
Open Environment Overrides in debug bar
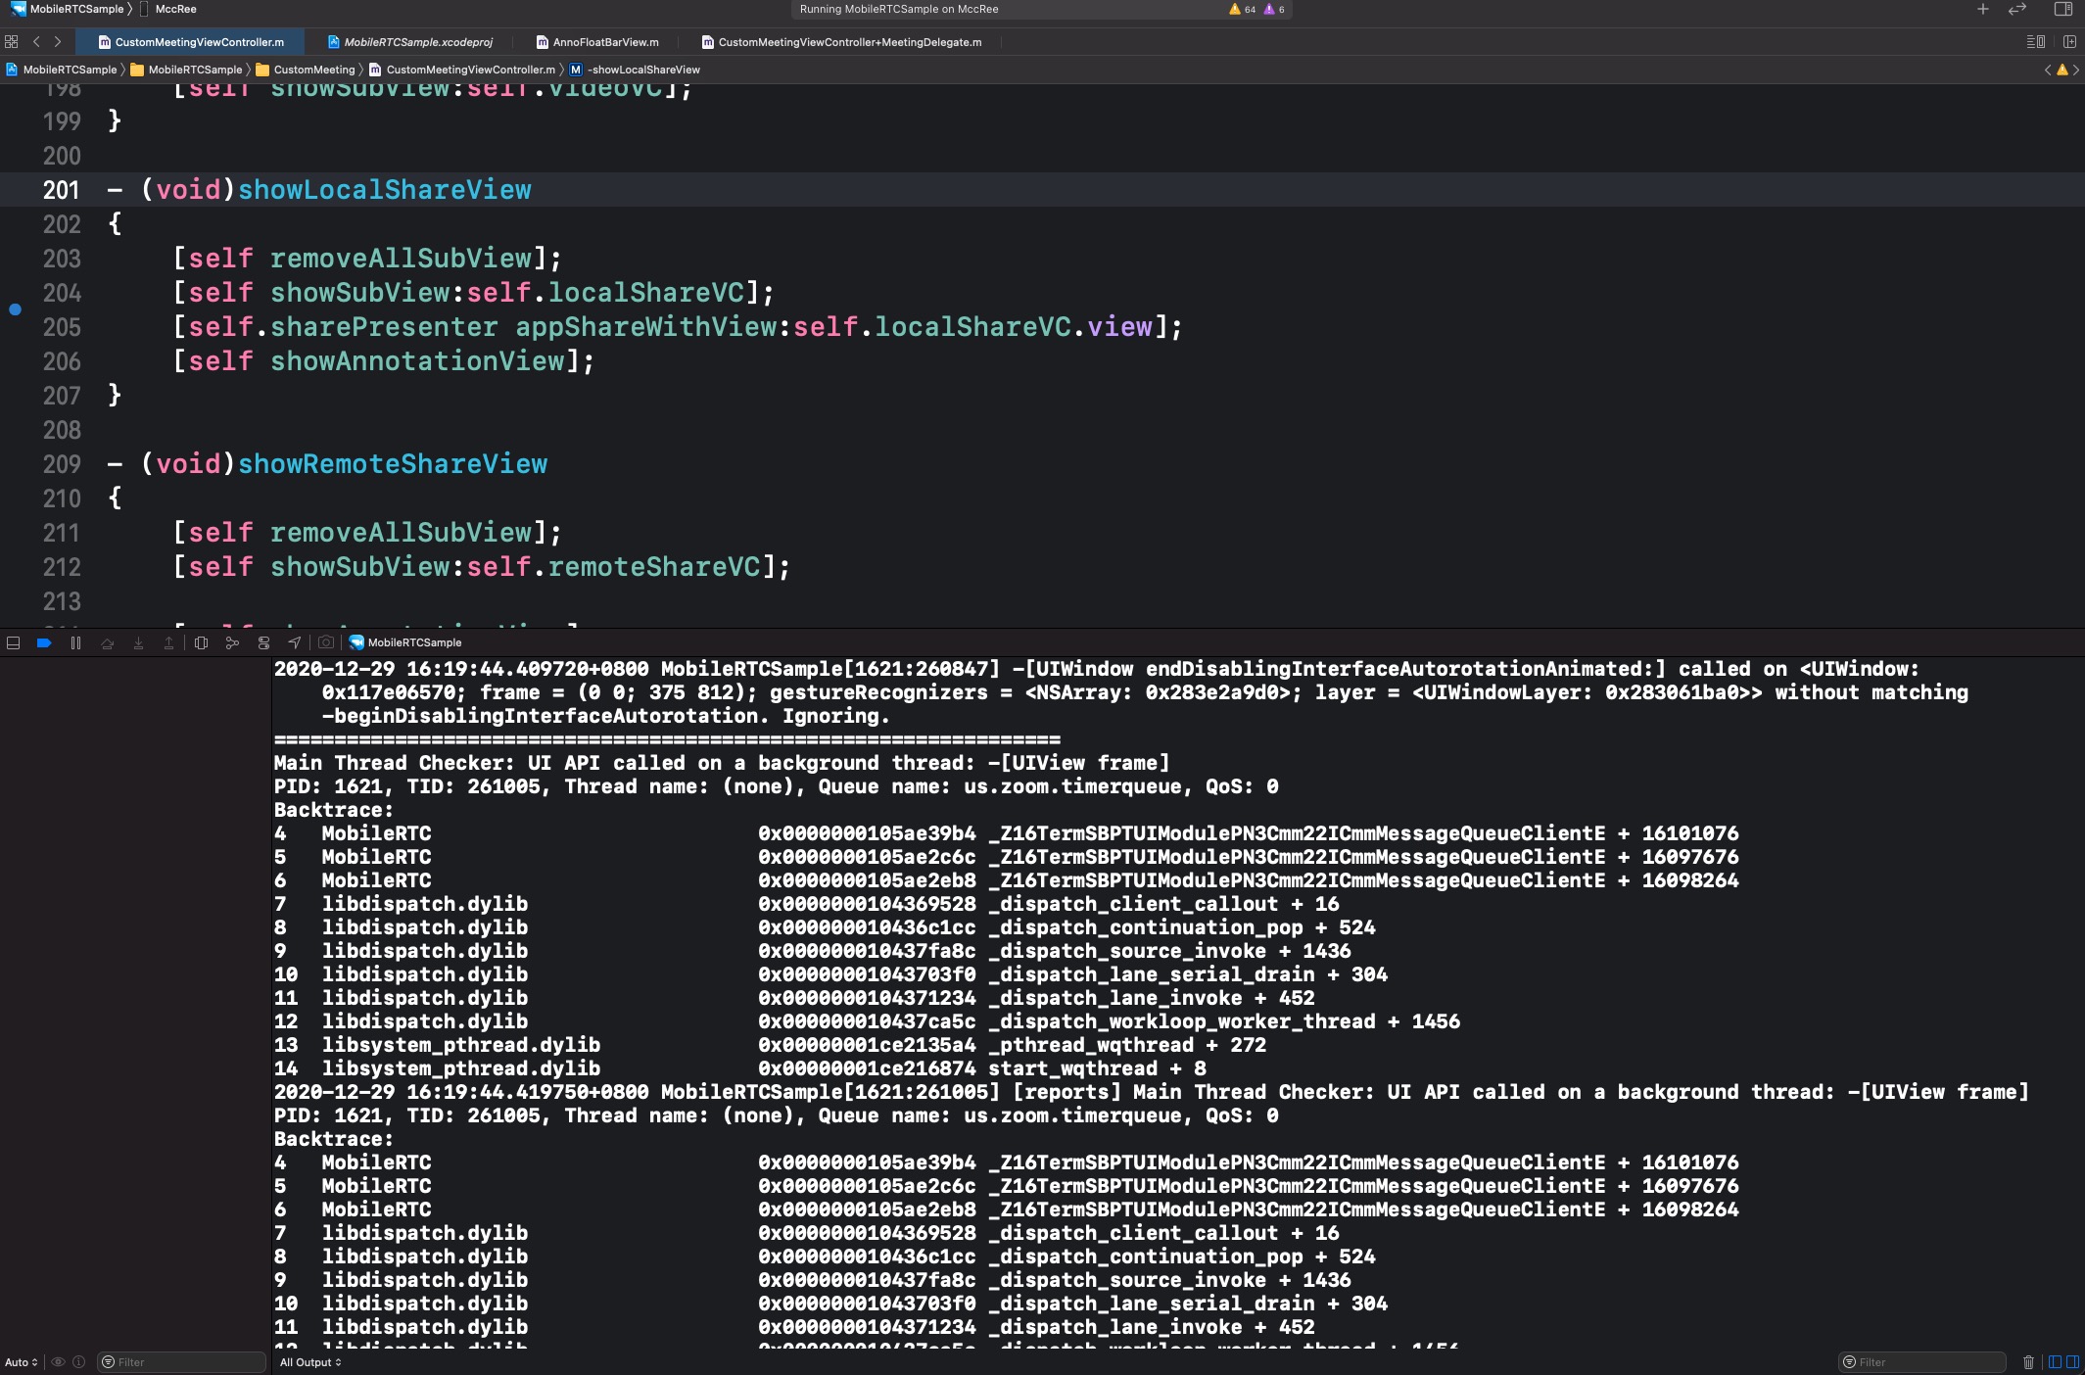[263, 642]
